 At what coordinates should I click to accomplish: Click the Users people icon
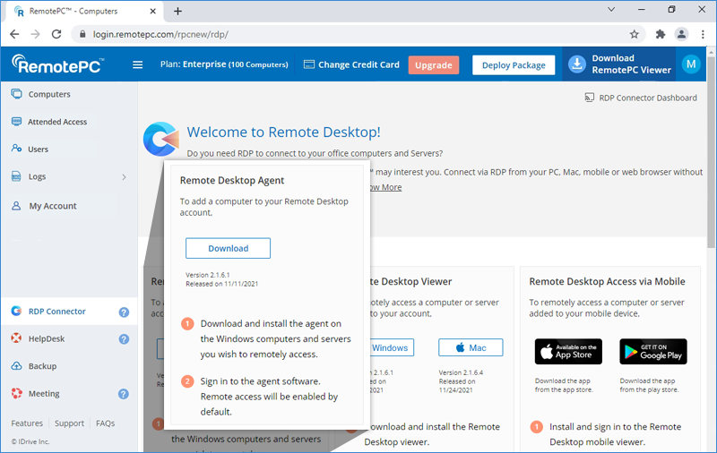16,148
